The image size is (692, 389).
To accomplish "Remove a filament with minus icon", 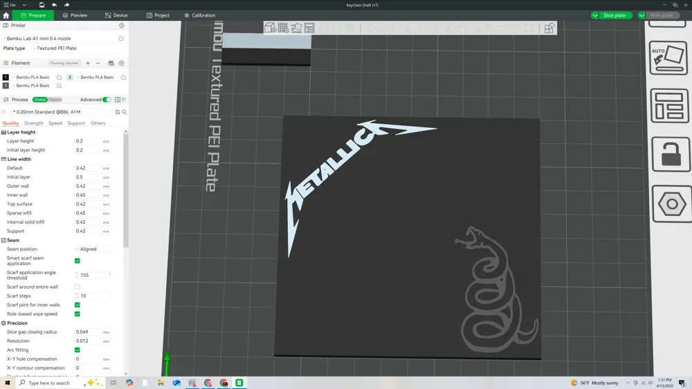I will click(x=98, y=63).
